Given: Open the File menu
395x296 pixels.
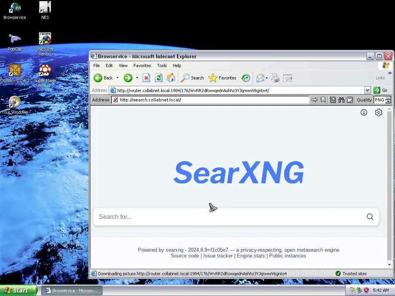Looking at the screenshot, I should tap(96, 66).
